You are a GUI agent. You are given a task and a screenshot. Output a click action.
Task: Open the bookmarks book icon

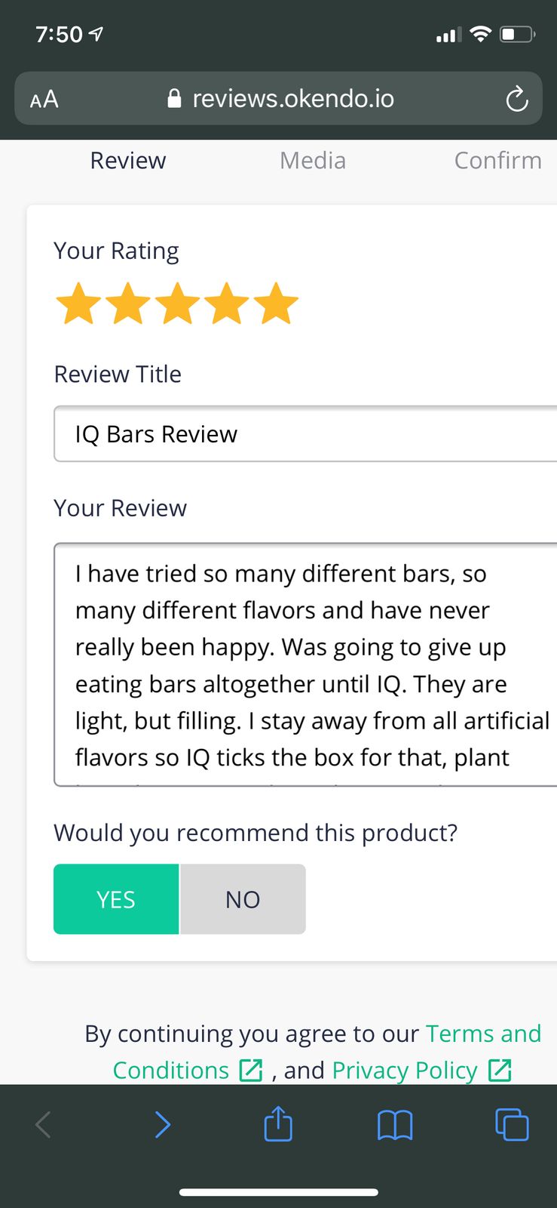(x=395, y=1125)
